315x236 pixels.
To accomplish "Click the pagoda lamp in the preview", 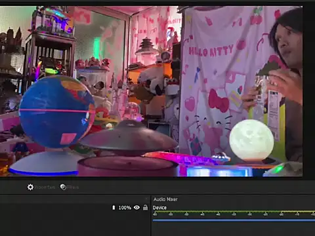I will (x=146, y=49).
